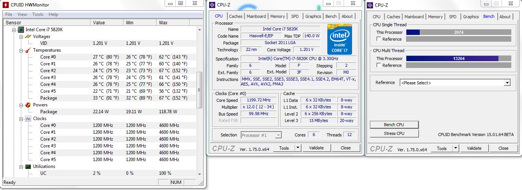Click the Intel inside Core i7 logo
The width and height of the screenshot is (522, 190).
tap(340, 39)
